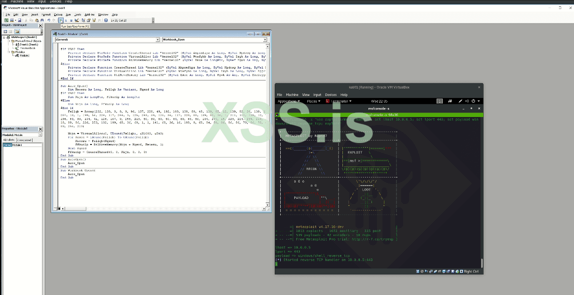Screen dimensions: 574x295
Task: Toggle Design Mode icon in toolbar
Action: click(77, 20)
